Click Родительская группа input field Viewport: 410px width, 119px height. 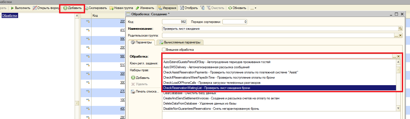(278, 35)
